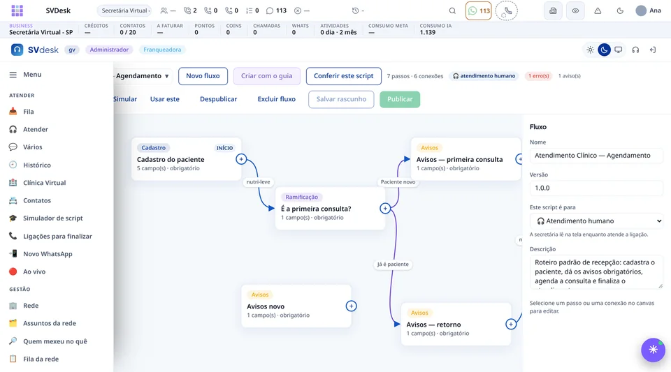Click Conferir este script
671x372 pixels.
tap(344, 76)
